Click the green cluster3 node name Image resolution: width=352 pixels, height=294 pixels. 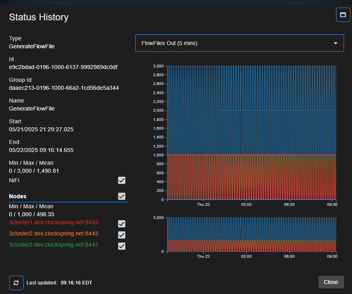(53, 245)
